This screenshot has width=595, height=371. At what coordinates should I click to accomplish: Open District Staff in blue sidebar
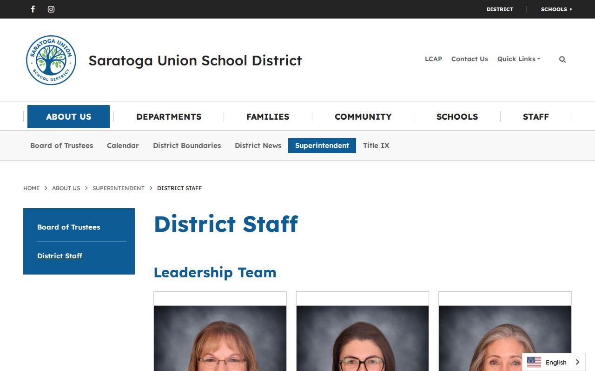pyautogui.click(x=59, y=256)
